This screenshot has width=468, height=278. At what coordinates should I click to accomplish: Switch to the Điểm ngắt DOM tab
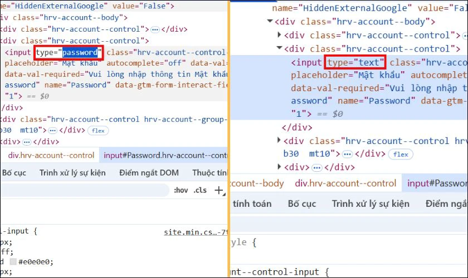[149, 173]
